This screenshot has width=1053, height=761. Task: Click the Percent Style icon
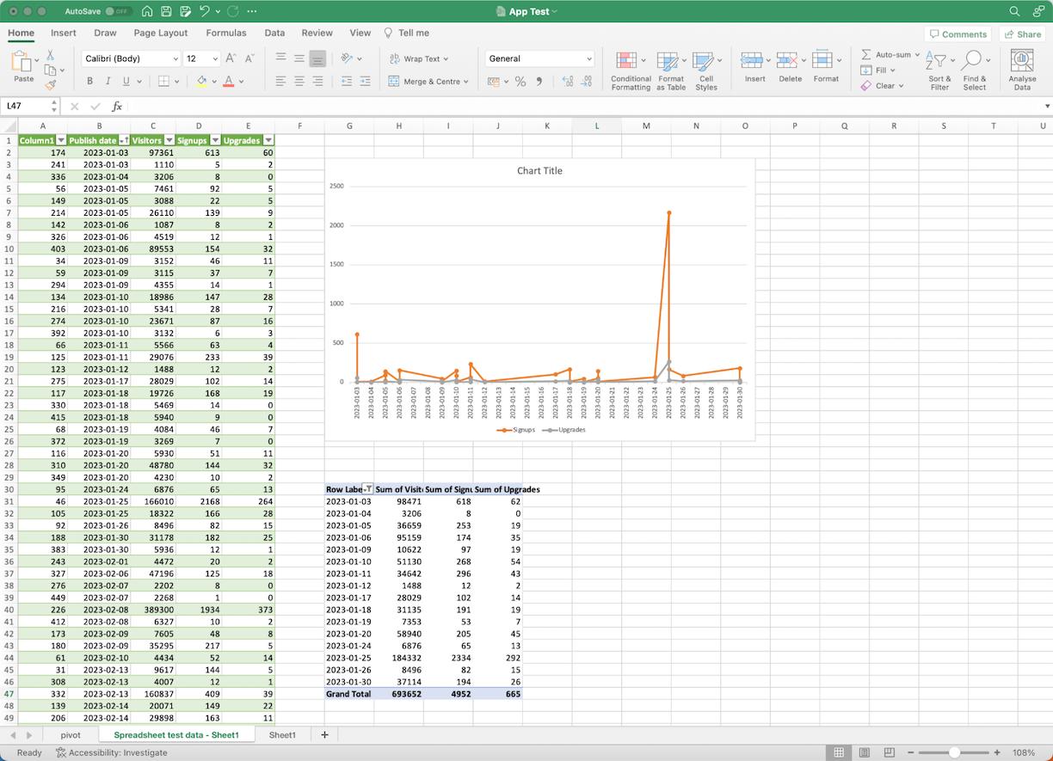pos(520,82)
